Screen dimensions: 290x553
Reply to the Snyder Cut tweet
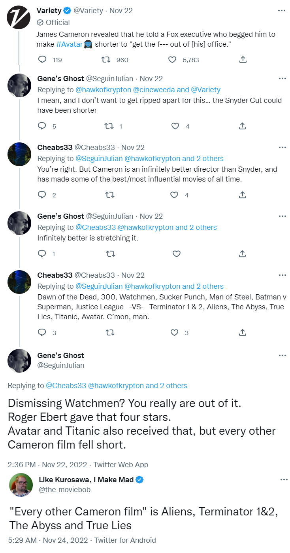(x=42, y=126)
